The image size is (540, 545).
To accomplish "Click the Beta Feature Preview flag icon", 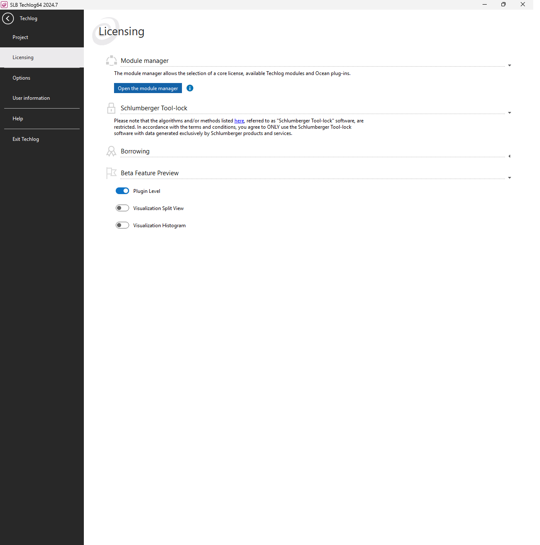I will (x=111, y=173).
